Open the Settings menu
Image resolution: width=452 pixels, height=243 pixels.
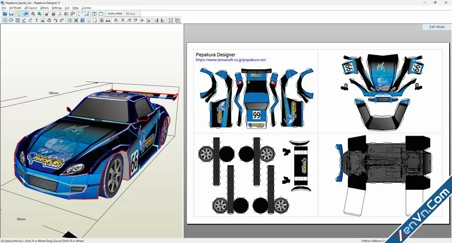[57, 8]
